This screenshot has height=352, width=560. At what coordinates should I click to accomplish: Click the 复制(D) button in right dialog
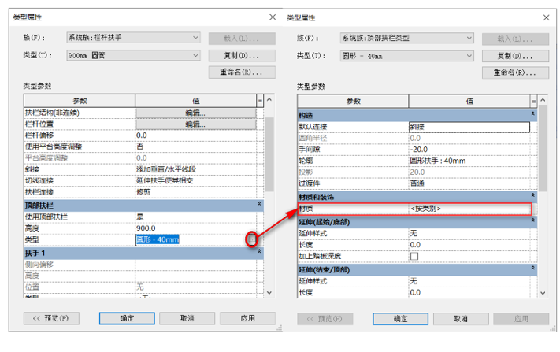pos(515,56)
